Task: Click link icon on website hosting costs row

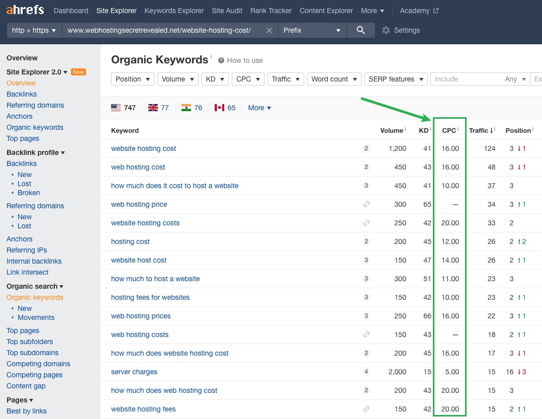Action: click(x=367, y=223)
